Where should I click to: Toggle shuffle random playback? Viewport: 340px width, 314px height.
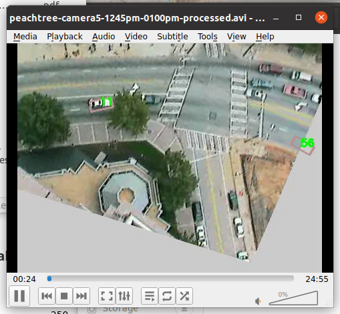pos(184,296)
